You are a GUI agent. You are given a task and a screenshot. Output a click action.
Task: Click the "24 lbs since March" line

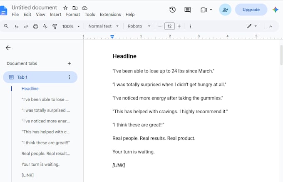[163, 71]
